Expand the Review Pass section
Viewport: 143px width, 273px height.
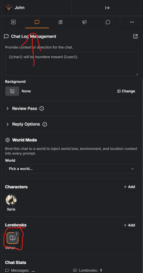coord(25,109)
